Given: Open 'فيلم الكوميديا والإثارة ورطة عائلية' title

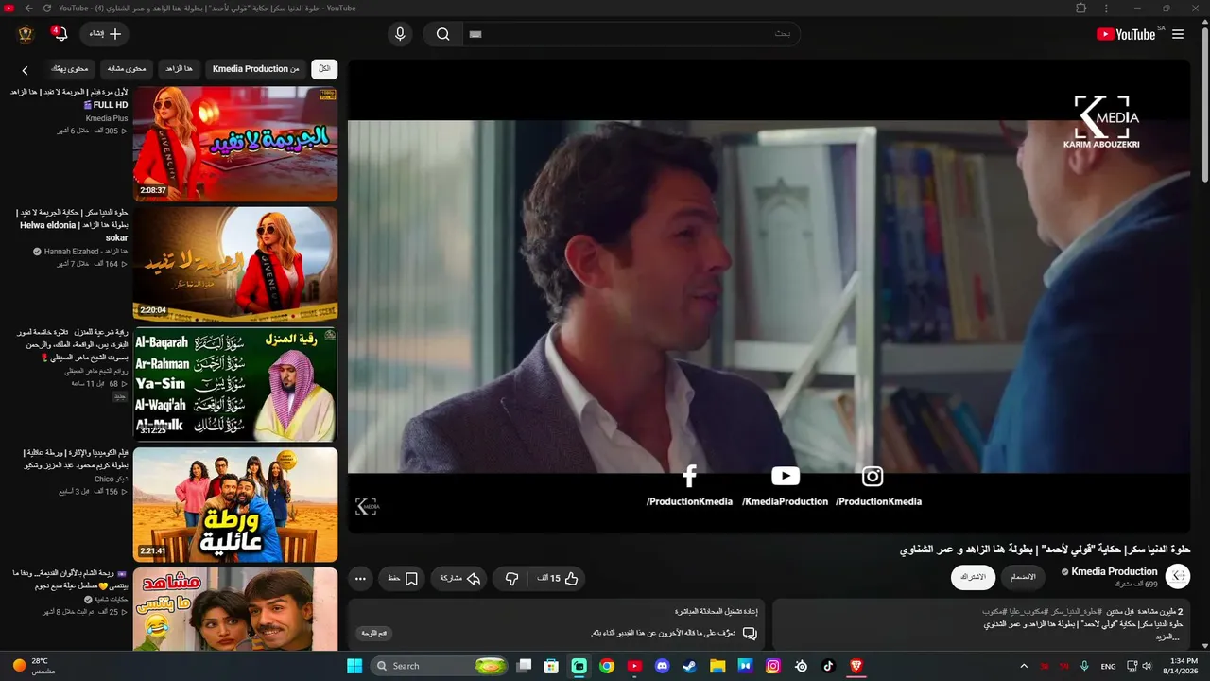Looking at the screenshot, I should [x=75, y=459].
